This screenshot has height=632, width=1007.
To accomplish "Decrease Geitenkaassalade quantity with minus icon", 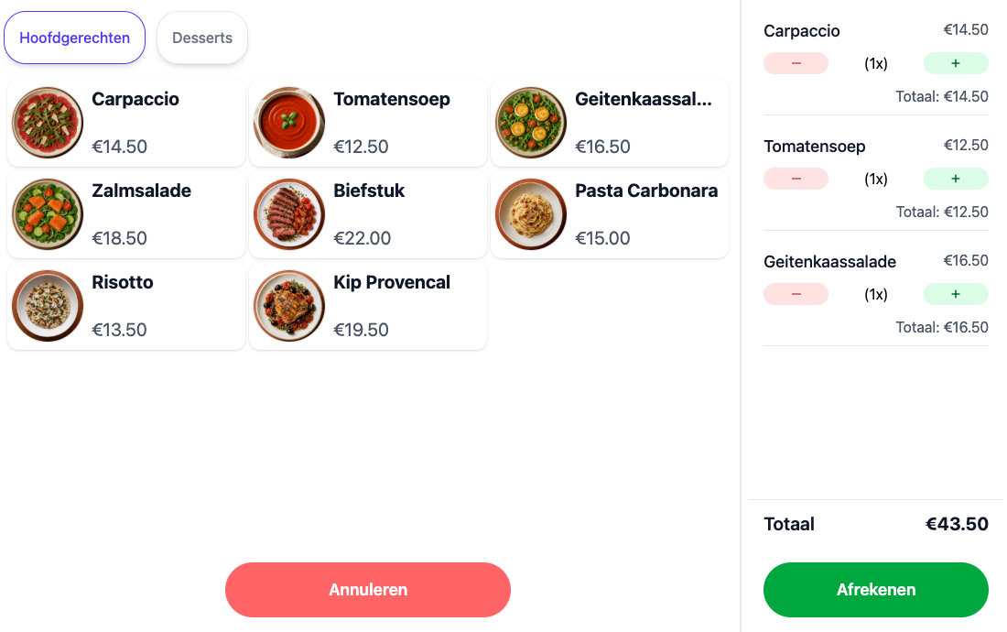I will (x=796, y=294).
